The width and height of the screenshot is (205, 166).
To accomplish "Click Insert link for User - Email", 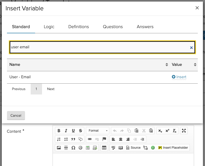I will click(x=179, y=77).
